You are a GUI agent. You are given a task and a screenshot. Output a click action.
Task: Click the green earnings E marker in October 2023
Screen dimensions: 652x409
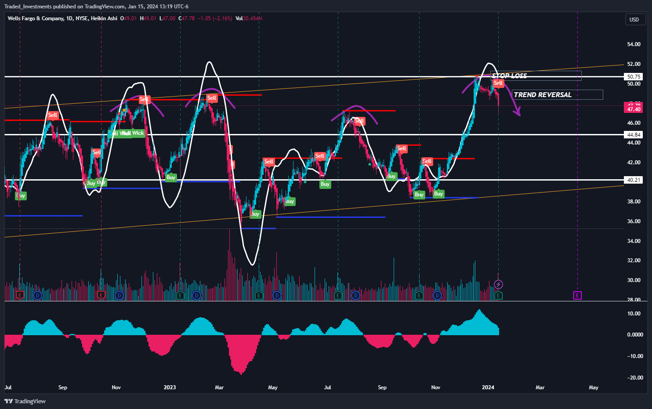pos(419,295)
